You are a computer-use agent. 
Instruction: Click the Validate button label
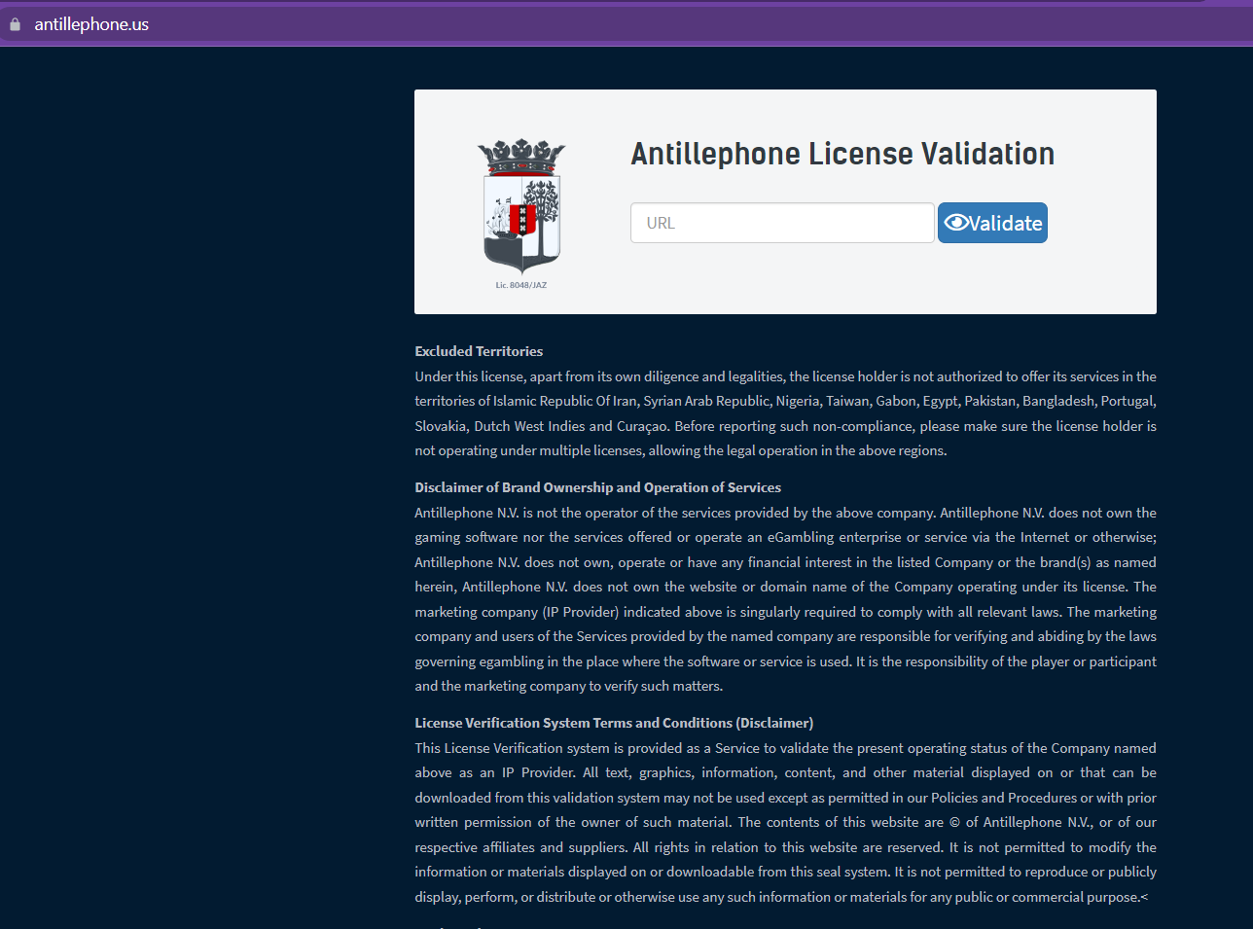pos(1006,224)
